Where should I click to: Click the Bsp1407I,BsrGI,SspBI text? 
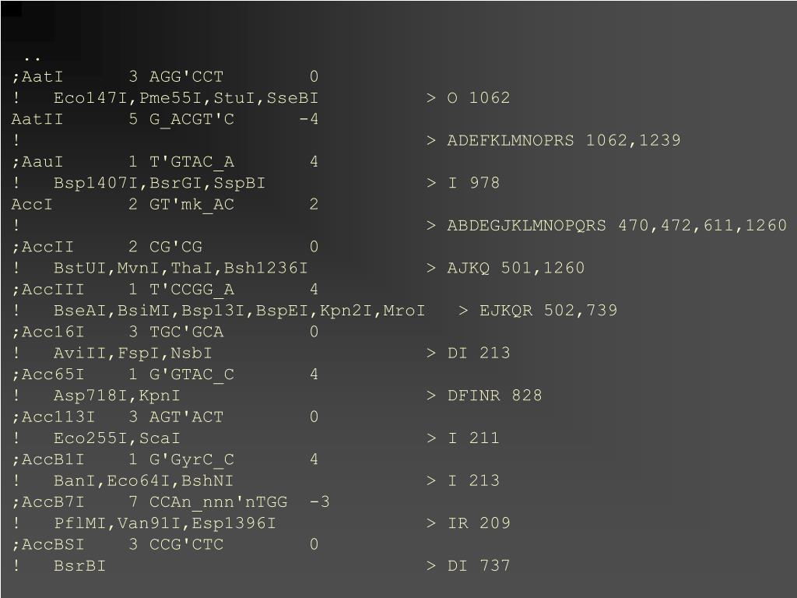click(x=159, y=183)
